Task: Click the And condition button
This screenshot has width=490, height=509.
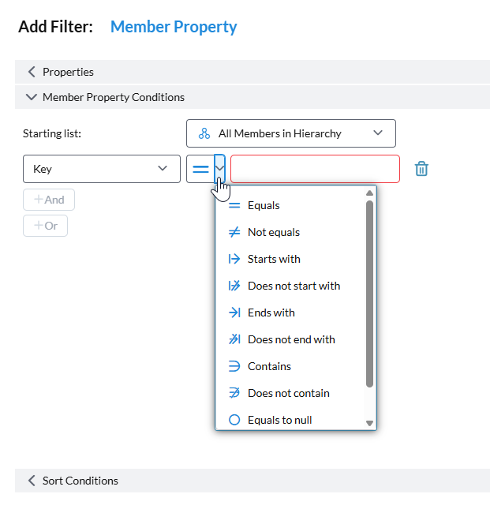Action: [x=49, y=200]
